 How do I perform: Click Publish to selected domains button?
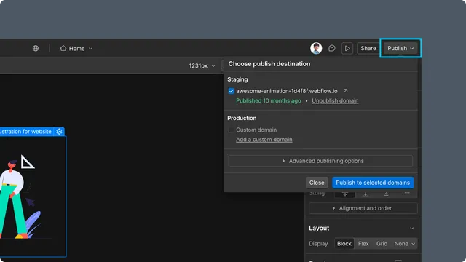(x=373, y=183)
